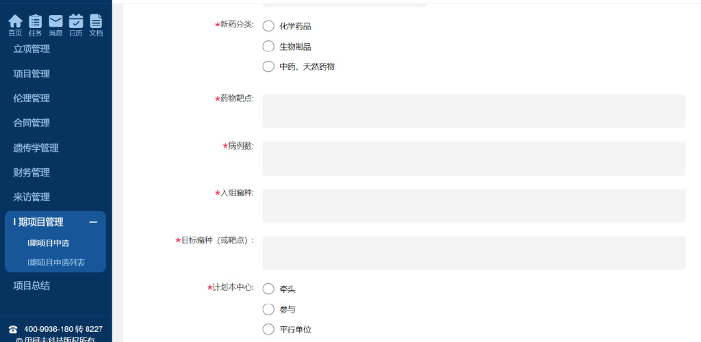The image size is (701, 342).
Task: Select the 化学药品 radio option
Action: (x=268, y=26)
